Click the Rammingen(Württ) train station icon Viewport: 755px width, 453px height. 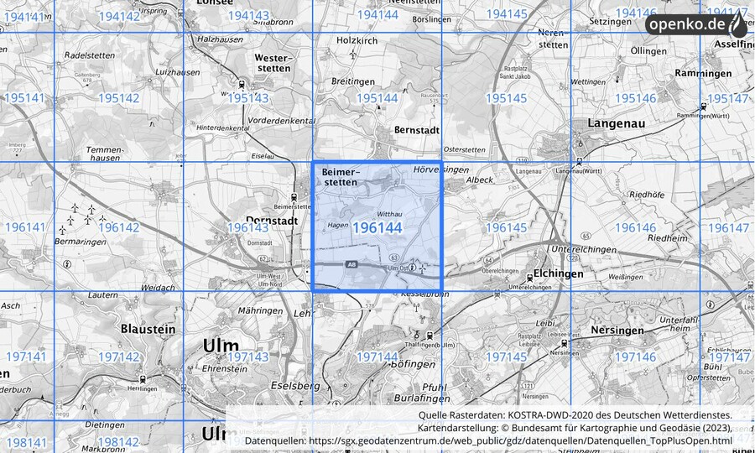coord(704,107)
